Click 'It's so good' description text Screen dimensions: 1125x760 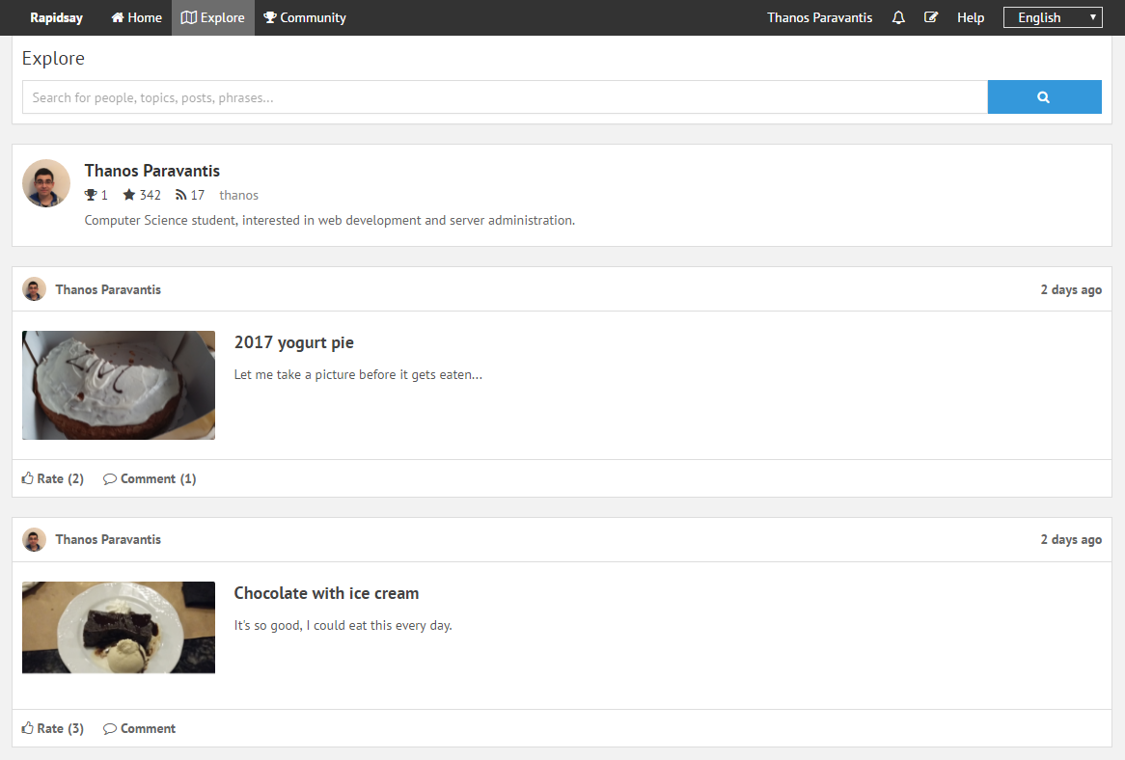pos(343,625)
